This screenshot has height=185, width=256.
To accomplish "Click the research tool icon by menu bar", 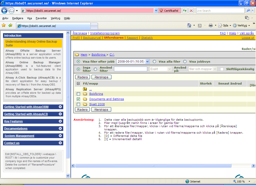I will (247, 18).
